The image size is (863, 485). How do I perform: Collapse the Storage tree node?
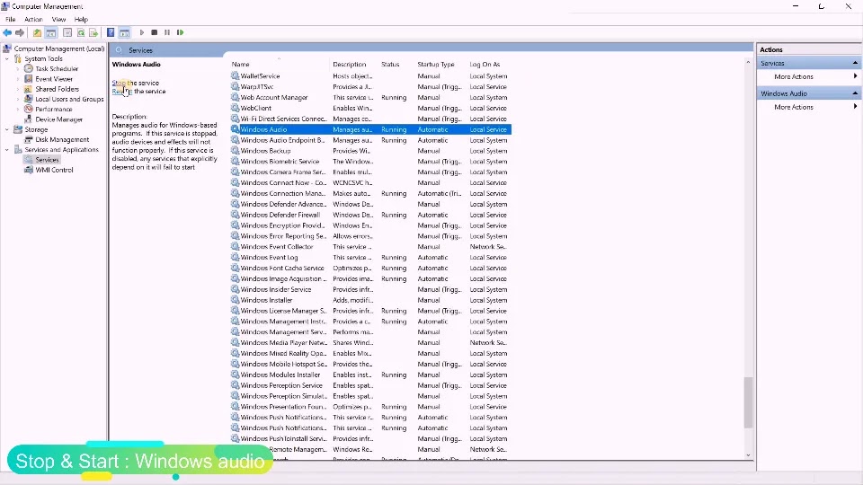point(6,129)
